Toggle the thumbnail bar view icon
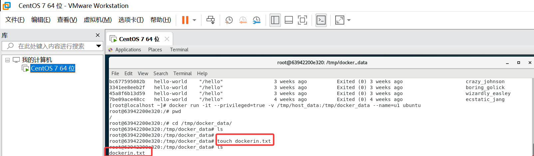Image resolution: width=534 pixels, height=156 pixels. [289, 20]
